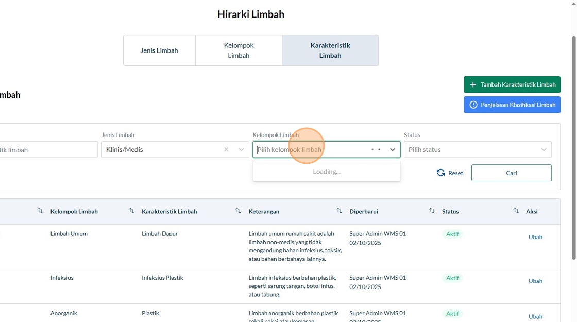Click the page vertical scrollbar
Viewport: 577px width, 322px height.
574,147
